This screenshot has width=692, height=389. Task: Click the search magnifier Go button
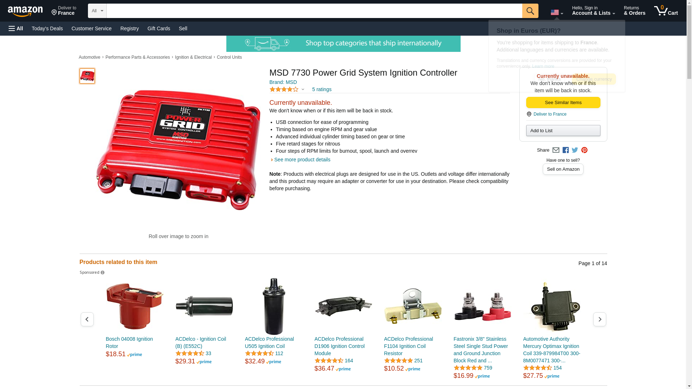pos(530,11)
